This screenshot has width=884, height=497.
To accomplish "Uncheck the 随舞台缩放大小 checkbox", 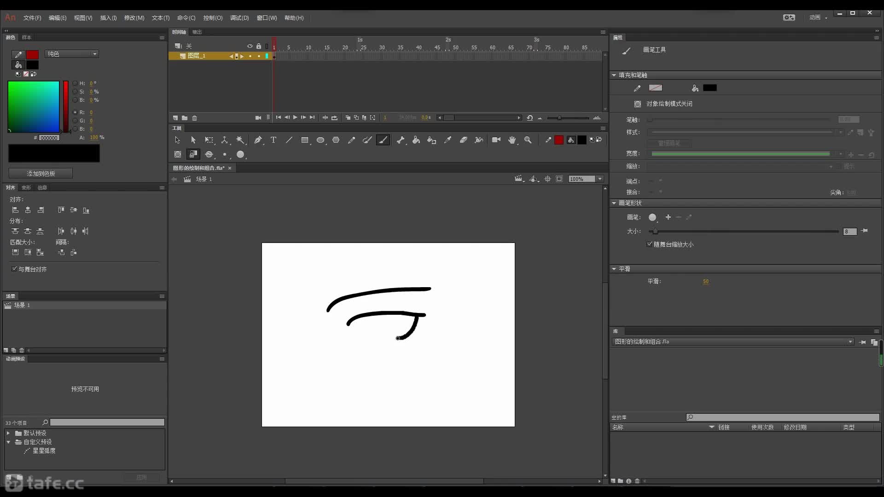I will tap(650, 244).
